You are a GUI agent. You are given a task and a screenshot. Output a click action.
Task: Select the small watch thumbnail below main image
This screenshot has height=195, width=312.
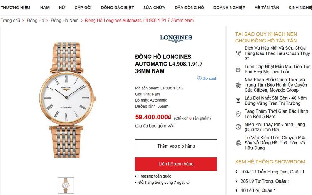(66, 185)
